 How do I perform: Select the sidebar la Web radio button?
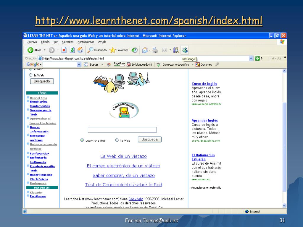[30, 75]
